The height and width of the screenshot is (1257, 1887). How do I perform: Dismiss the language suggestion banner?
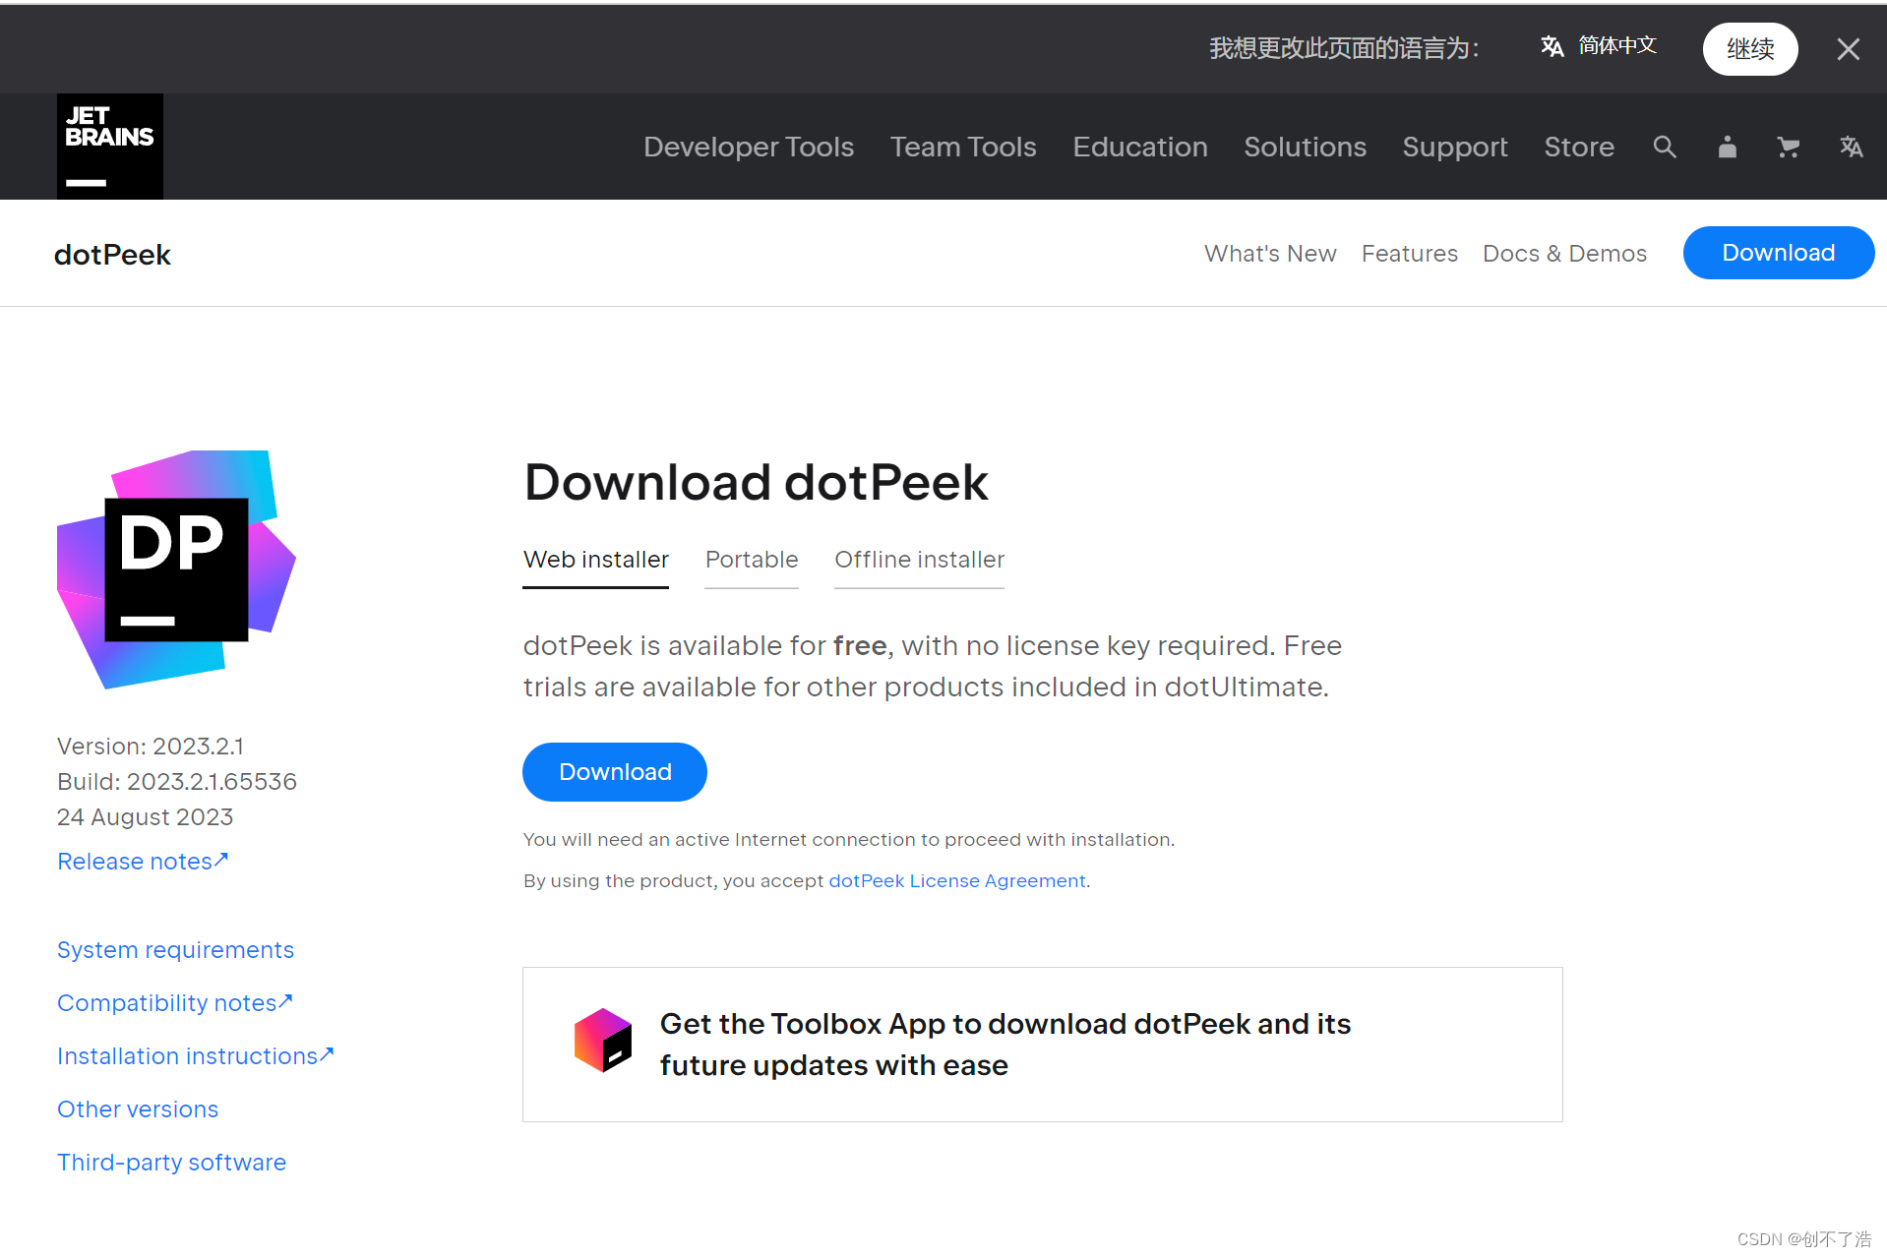click(1848, 49)
